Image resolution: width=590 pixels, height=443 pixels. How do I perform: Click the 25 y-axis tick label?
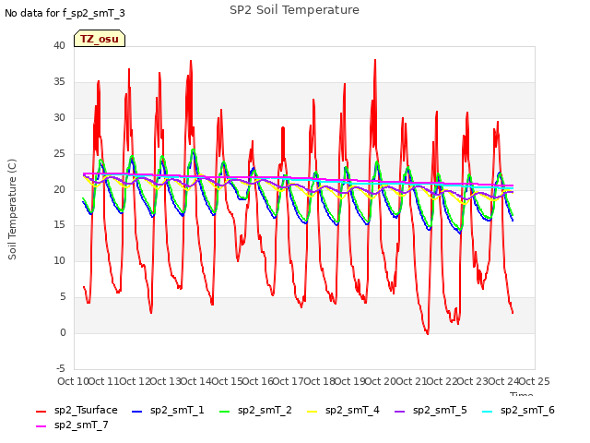click(59, 153)
